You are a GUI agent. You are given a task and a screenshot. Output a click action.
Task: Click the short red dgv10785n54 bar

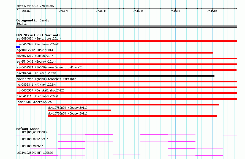click(80, 110)
